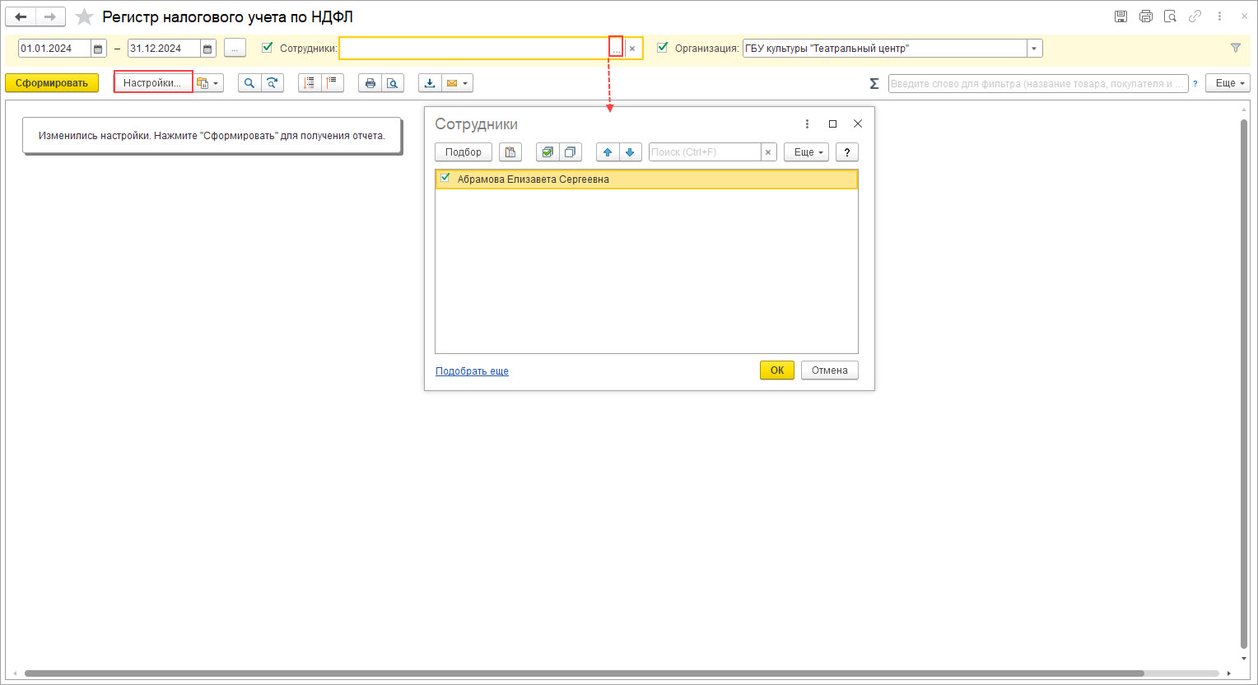
Task: Click the Сформировать button
Action: pos(52,83)
